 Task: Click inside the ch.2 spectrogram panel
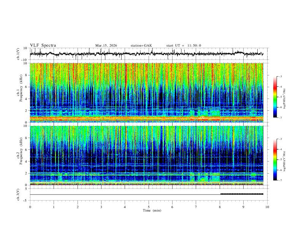point(146,155)
